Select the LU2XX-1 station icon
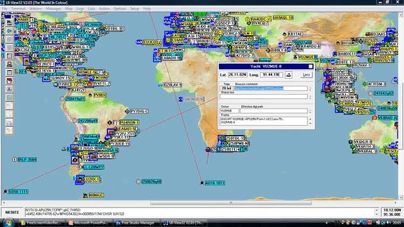This screenshot has height=227, width=404. coord(80,179)
